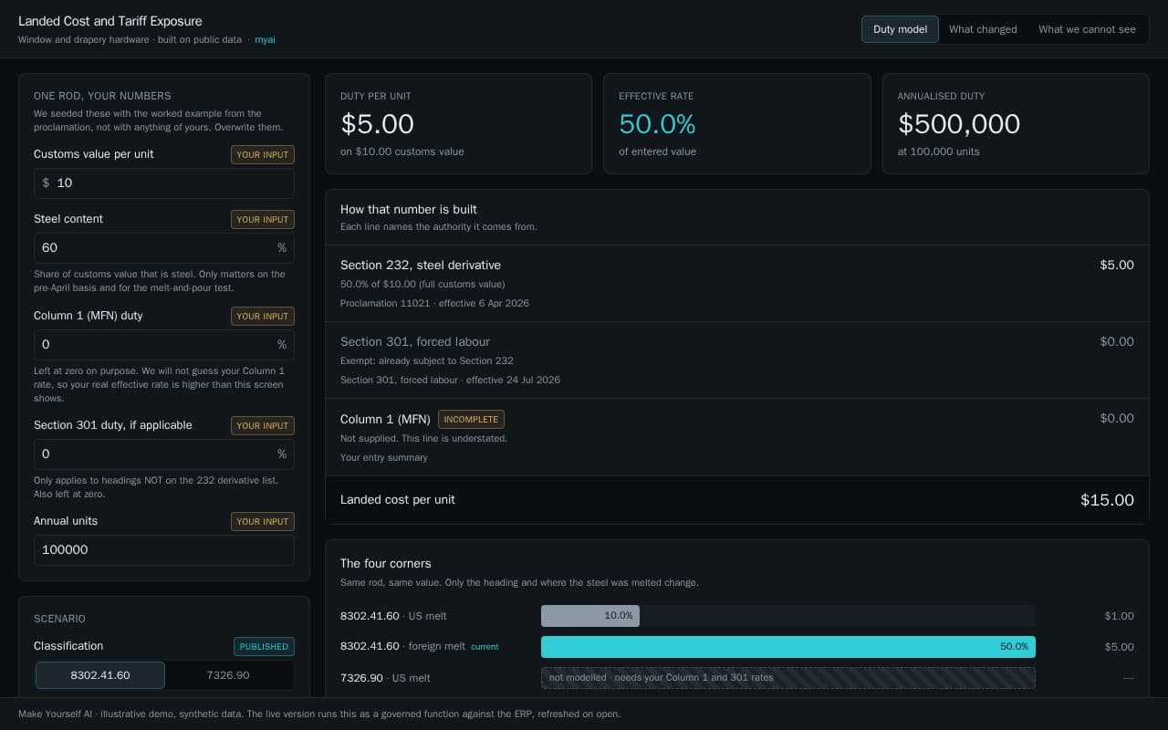Edit the Section 301 duty field

click(164, 454)
